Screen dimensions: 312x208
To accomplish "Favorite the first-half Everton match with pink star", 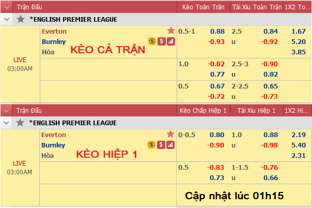I will point(170,134).
